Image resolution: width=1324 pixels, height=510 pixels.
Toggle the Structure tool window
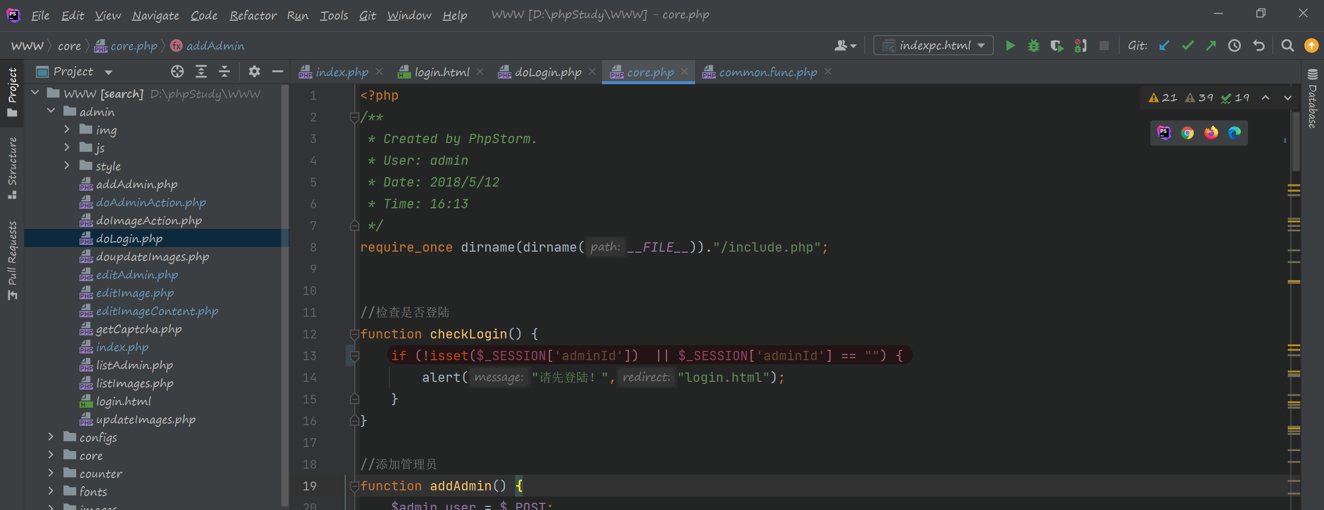point(12,168)
